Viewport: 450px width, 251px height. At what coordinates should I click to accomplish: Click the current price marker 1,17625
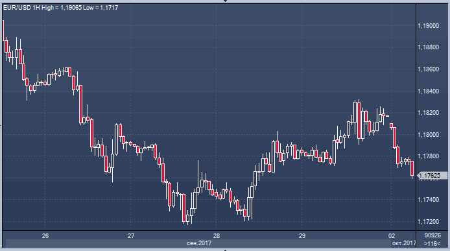[432, 176]
